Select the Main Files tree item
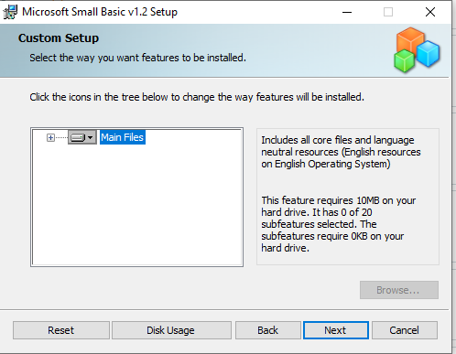Image resolution: width=456 pixels, height=354 pixels. tap(123, 137)
